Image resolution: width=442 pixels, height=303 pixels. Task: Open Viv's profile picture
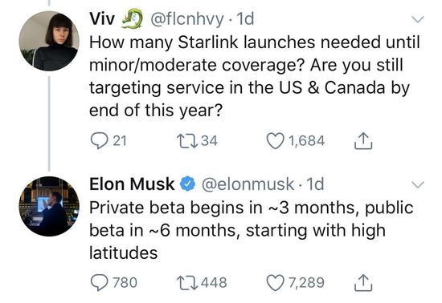point(49,41)
